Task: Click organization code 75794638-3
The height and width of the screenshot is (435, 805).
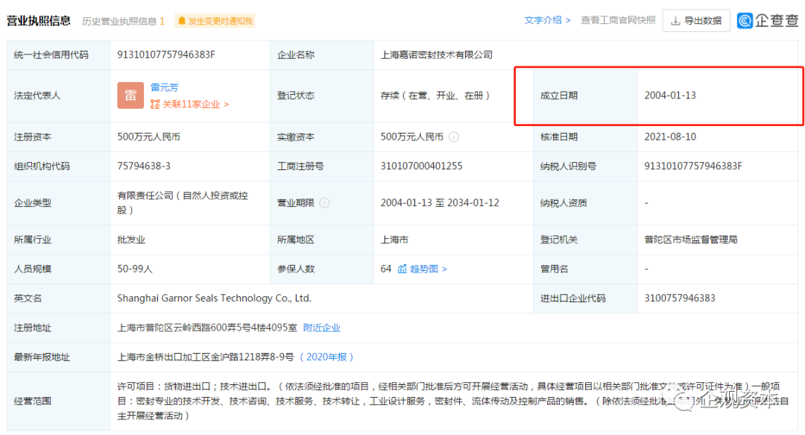Action: (x=144, y=166)
